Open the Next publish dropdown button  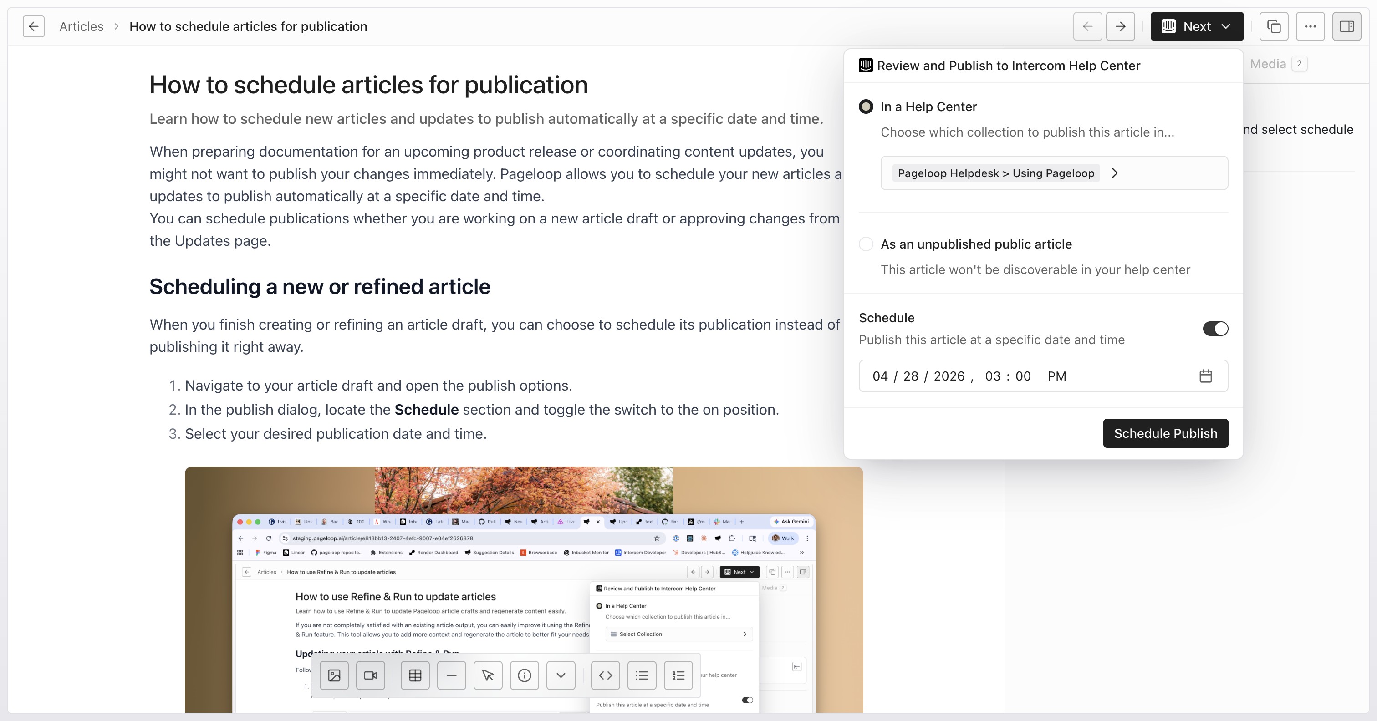pos(1197,26)
